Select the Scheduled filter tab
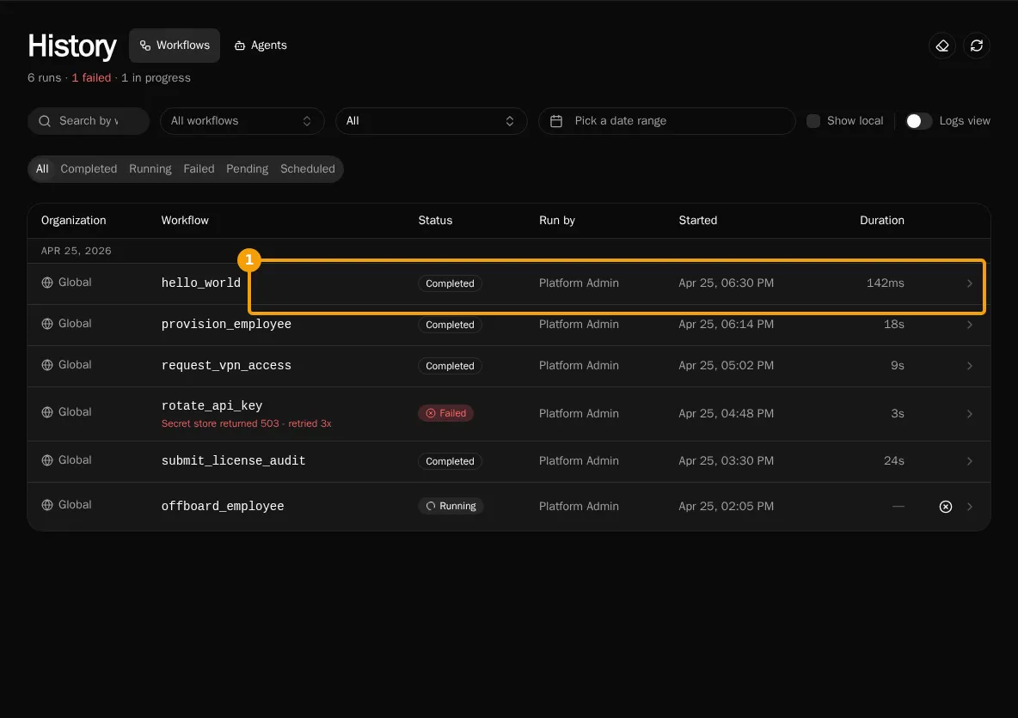This screenshot has width=1018, height=718. click(308, 168)
